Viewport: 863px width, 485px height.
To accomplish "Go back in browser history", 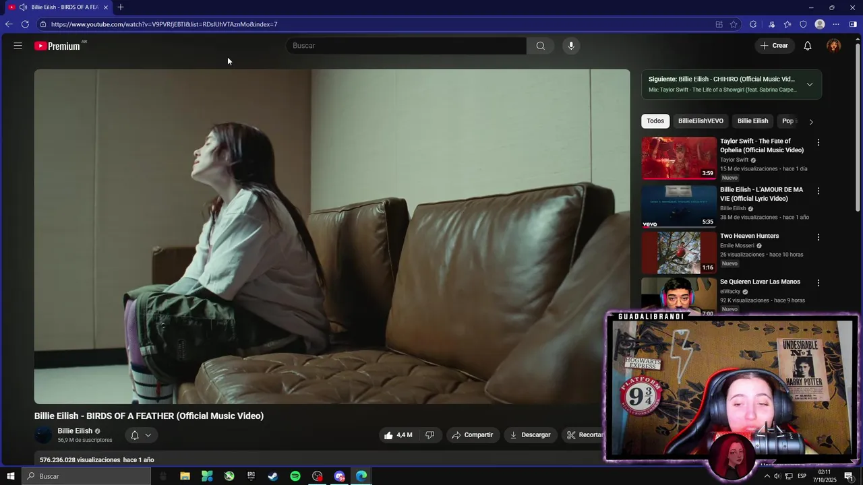I will (x=9, y=24).
